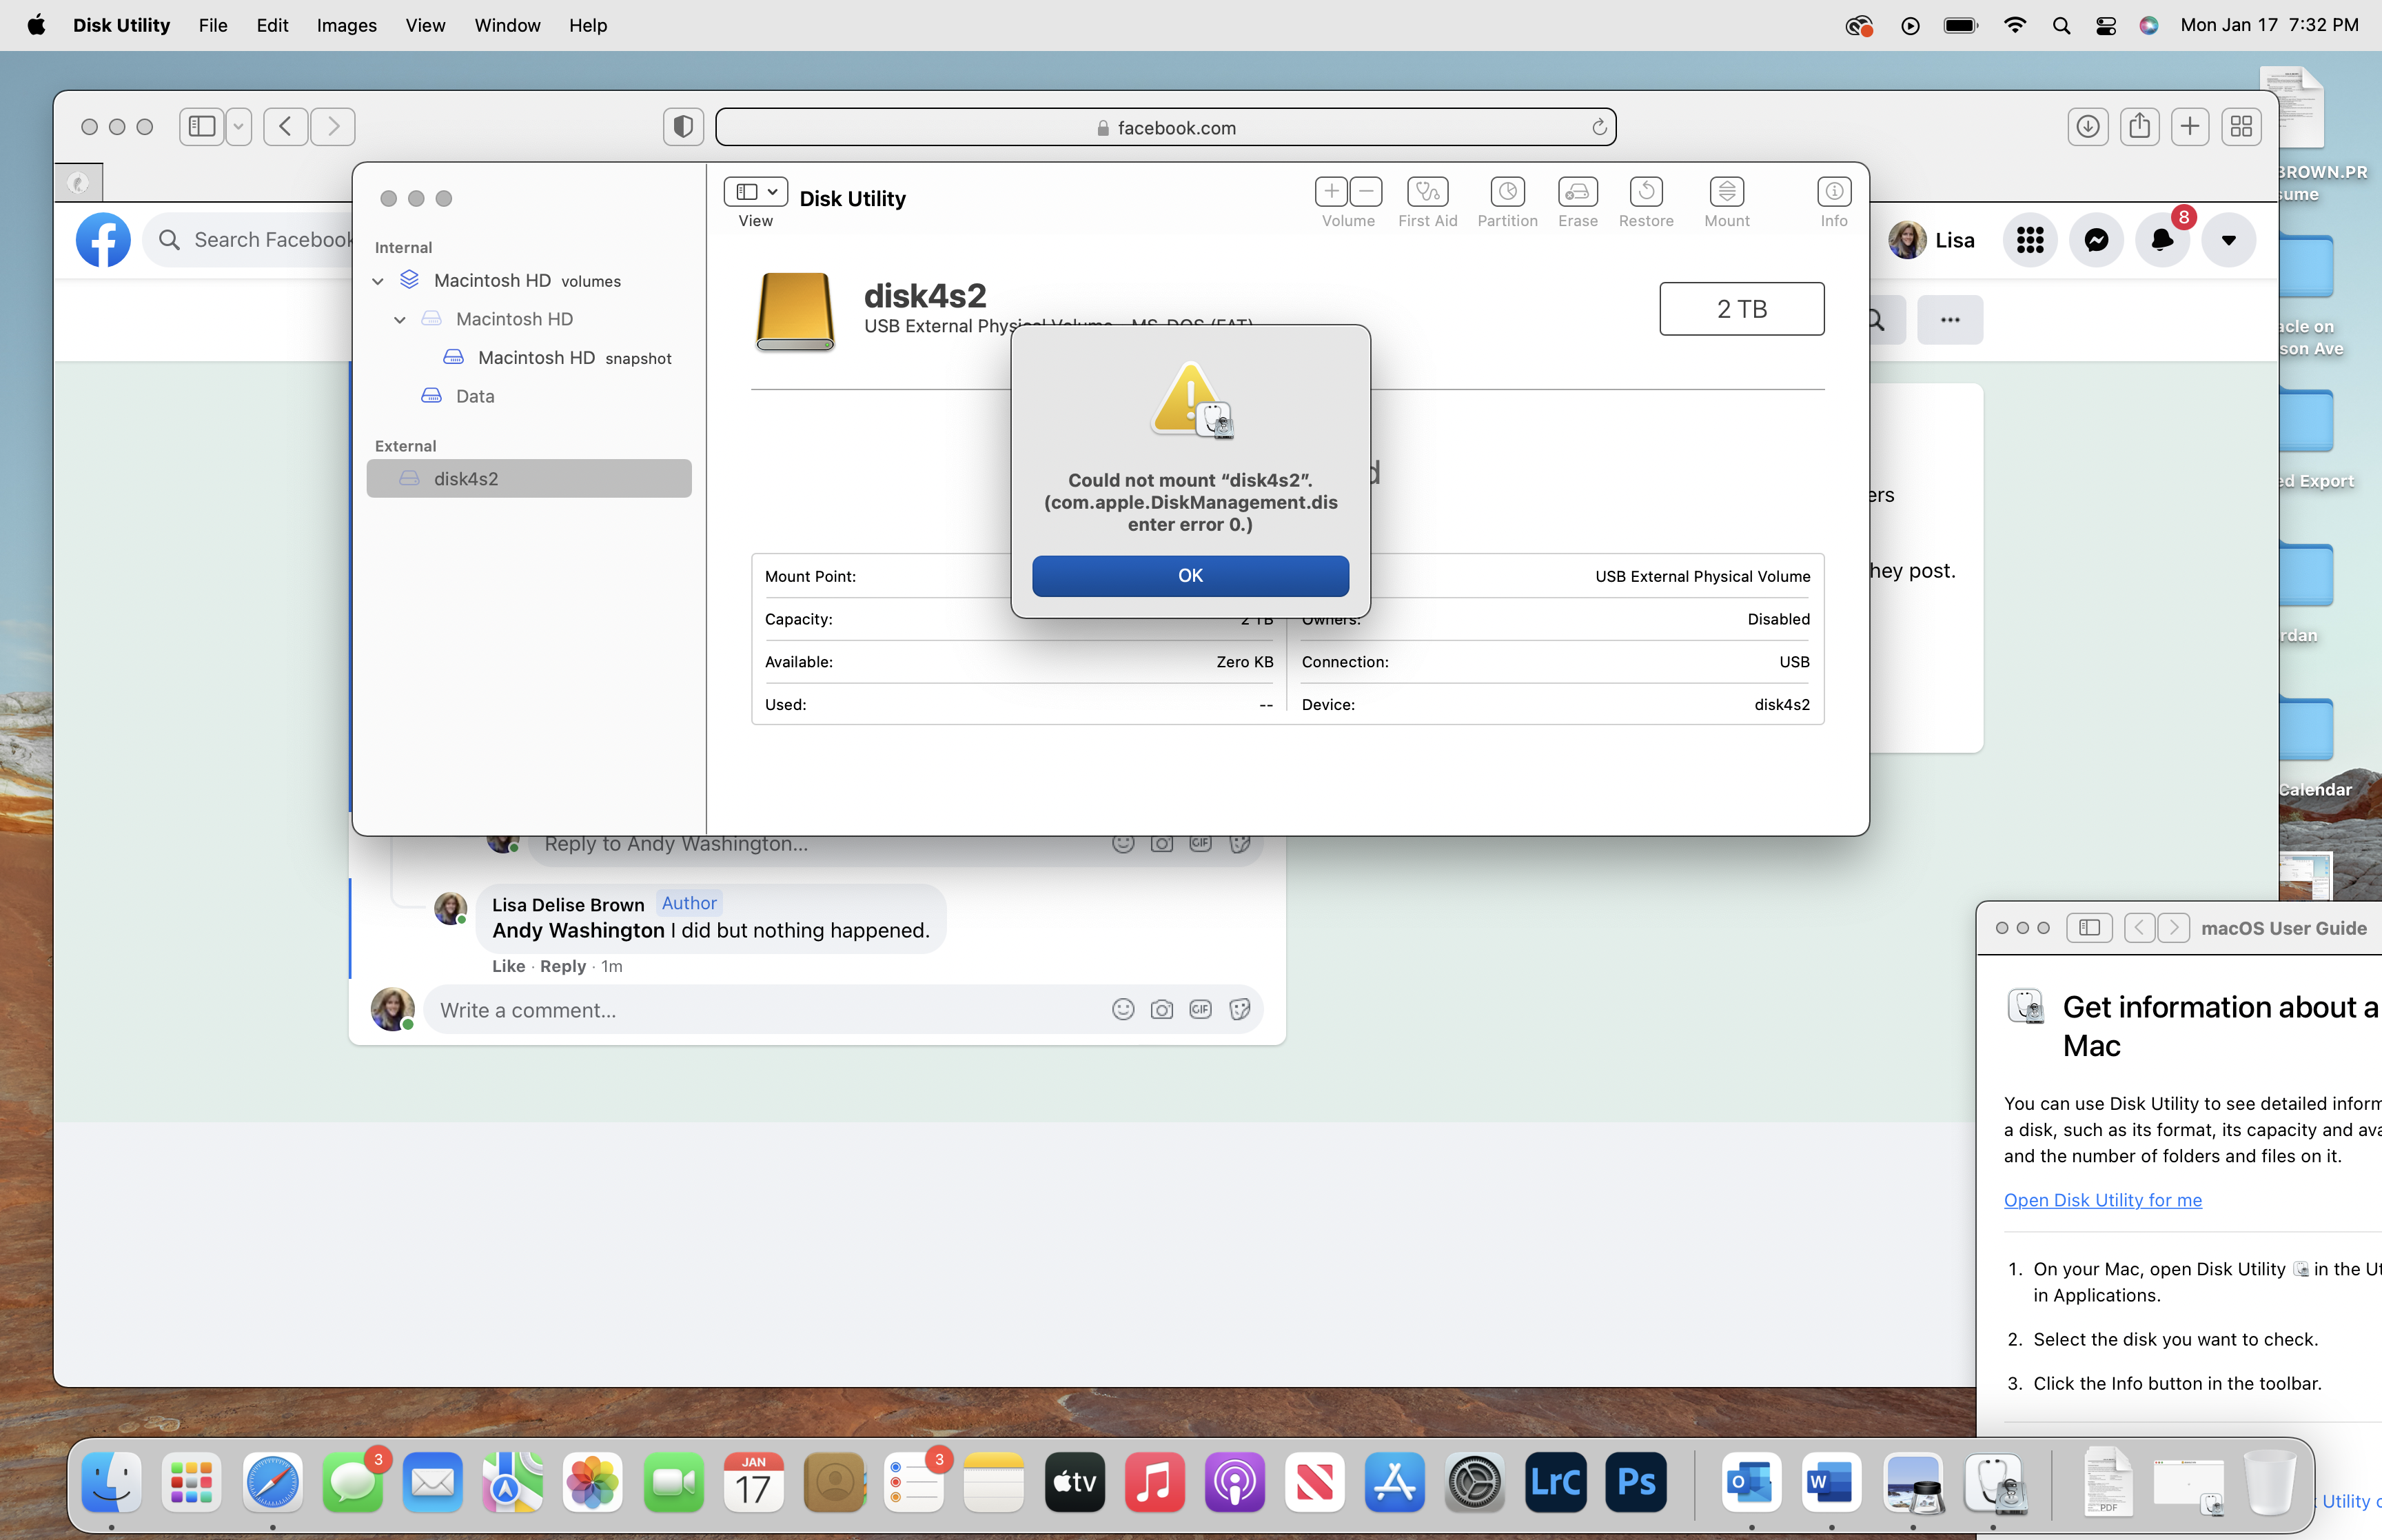This screenshot has height=1540, width=2382.
Task: Toggle Safari privacy shield icon
Action: click(683, 127)
